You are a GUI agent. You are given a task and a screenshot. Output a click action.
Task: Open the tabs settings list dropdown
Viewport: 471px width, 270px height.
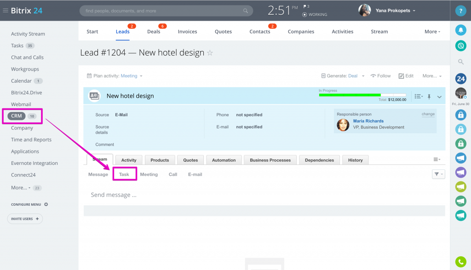[x=437, y=159]
